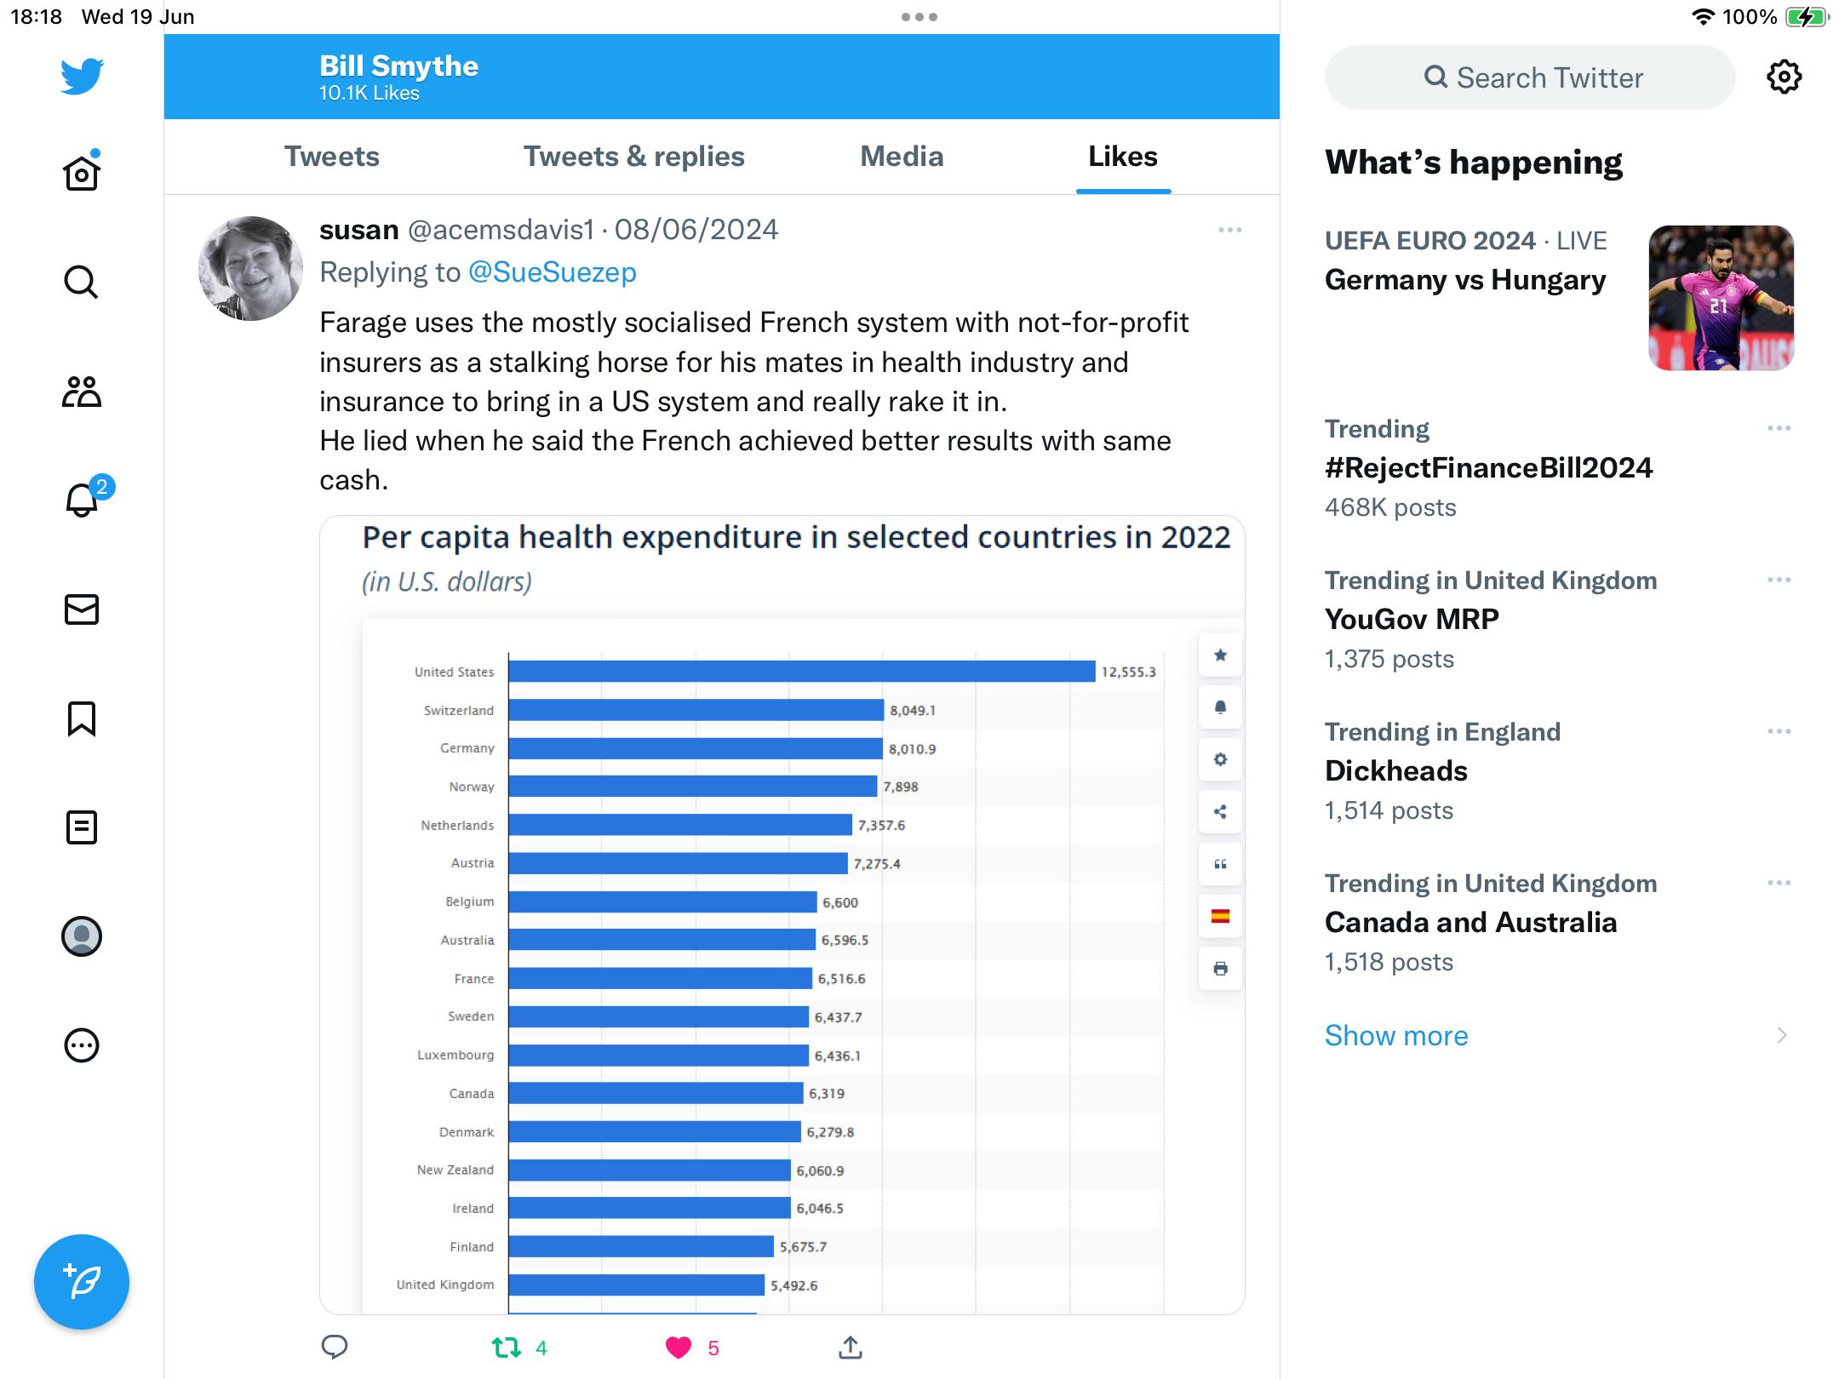The image size is (1839, 1379).
Task: Click Show more trends link
Action: tap(1396, 1035)
